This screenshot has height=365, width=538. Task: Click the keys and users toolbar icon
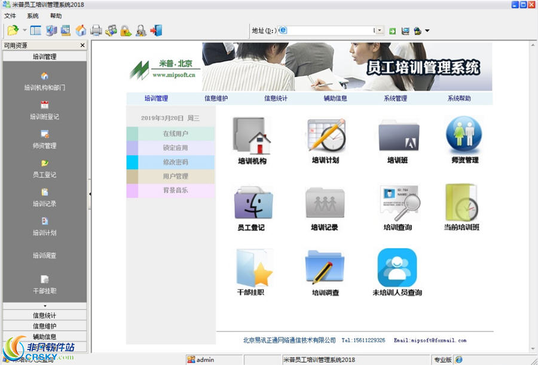coord(111,31)
